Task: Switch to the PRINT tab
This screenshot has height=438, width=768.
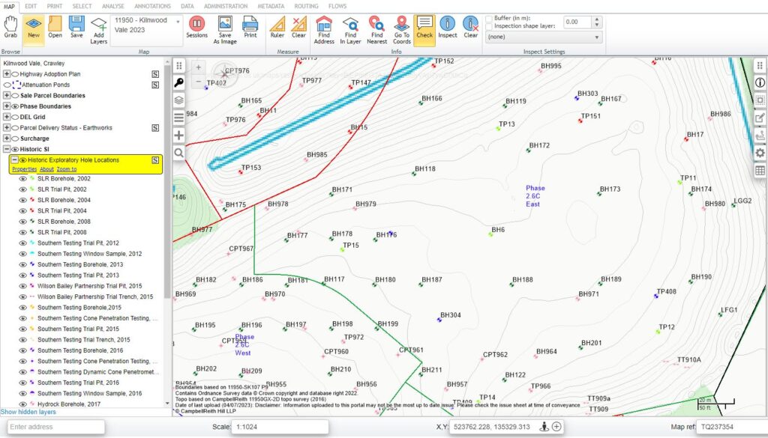Action: 54,6
